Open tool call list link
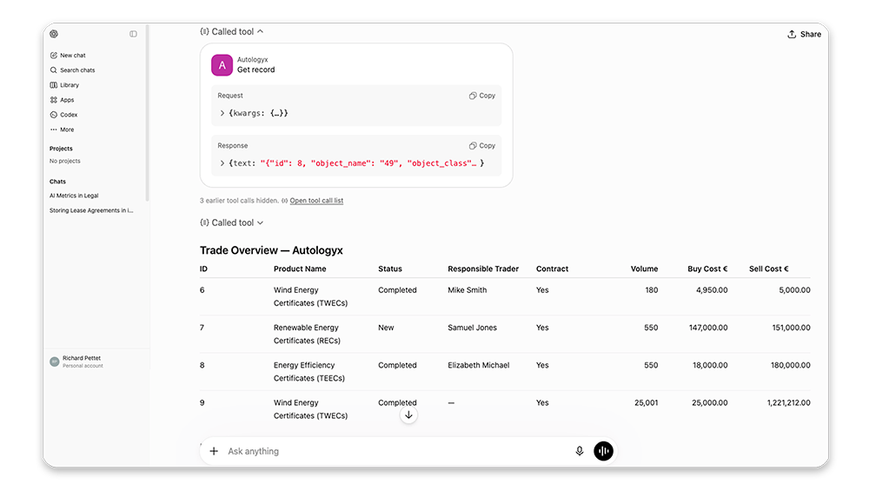Image resolution: width=869 pixels, height=491 pixels. tap(316, 201)
